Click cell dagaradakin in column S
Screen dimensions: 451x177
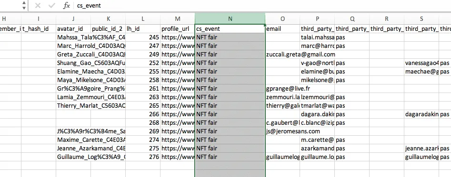pyautogui.click(x=421, y=114)
